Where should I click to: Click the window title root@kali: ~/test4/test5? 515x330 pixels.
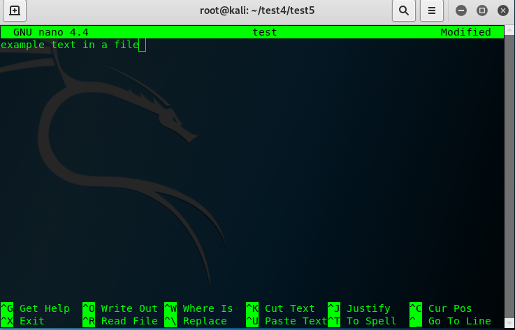[257, 10]
